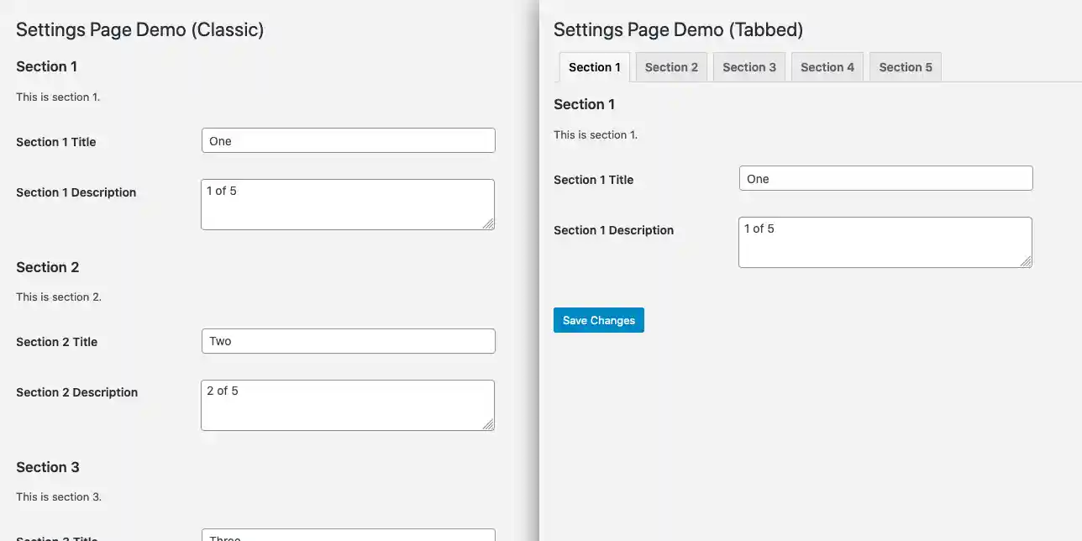Viewport: 1082px width, 541px height.
Task: Click the 'This is section 3.' text
Action: [59, 496]
